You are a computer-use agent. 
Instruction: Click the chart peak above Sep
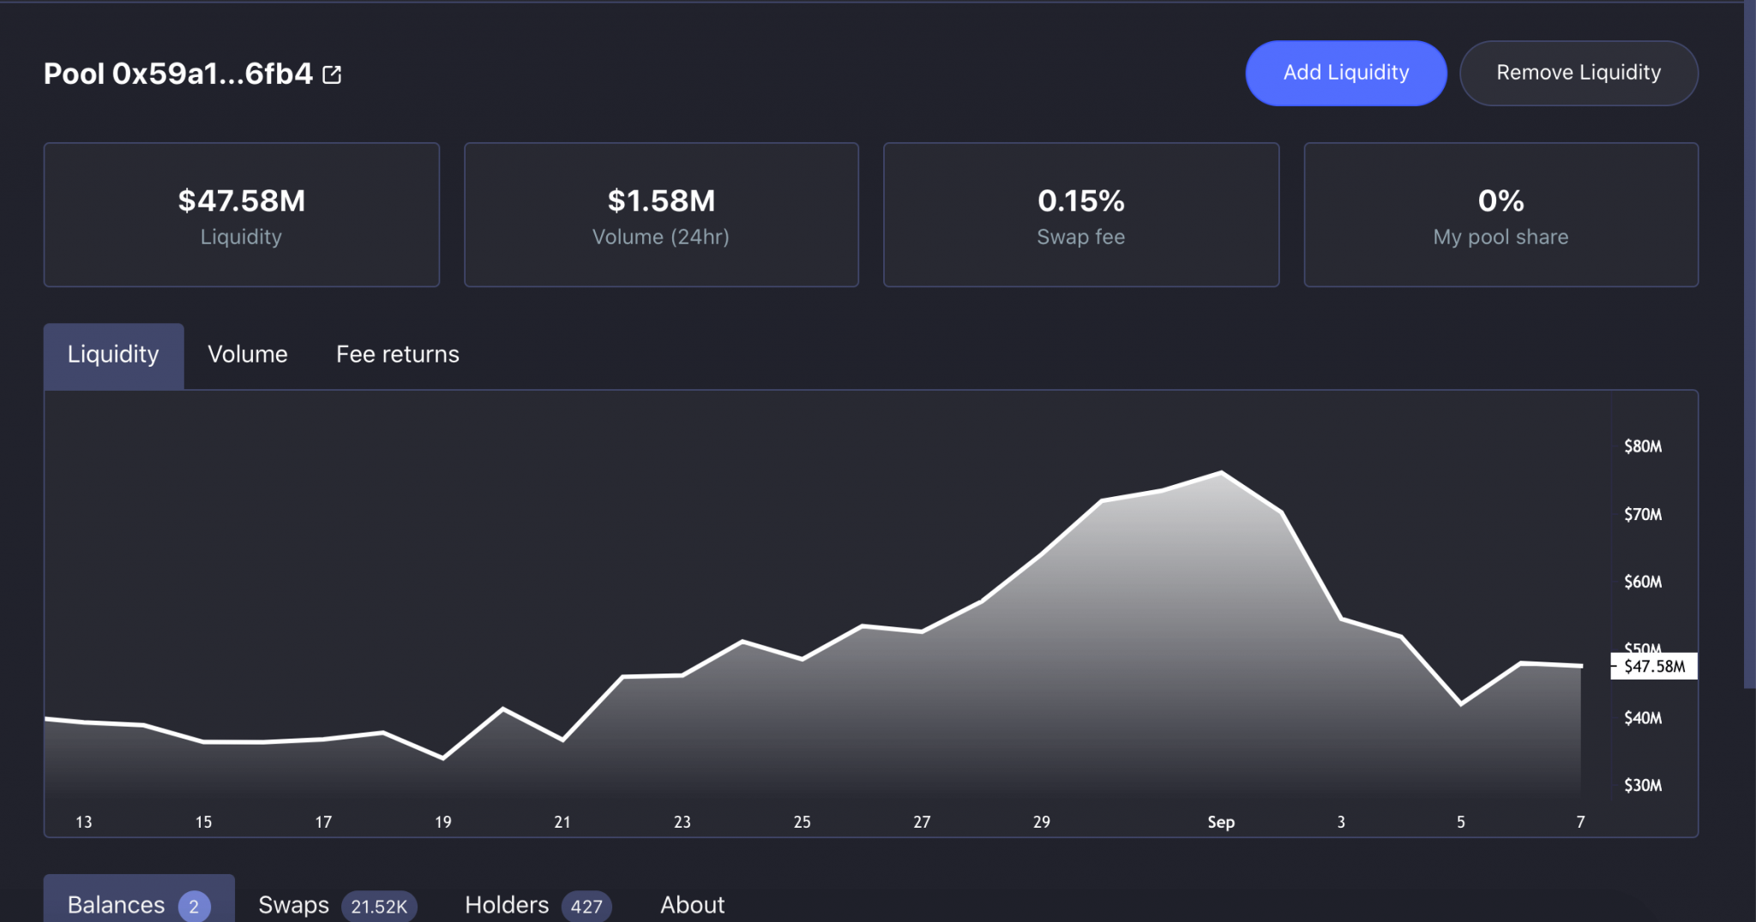(x=1221, y=473)
